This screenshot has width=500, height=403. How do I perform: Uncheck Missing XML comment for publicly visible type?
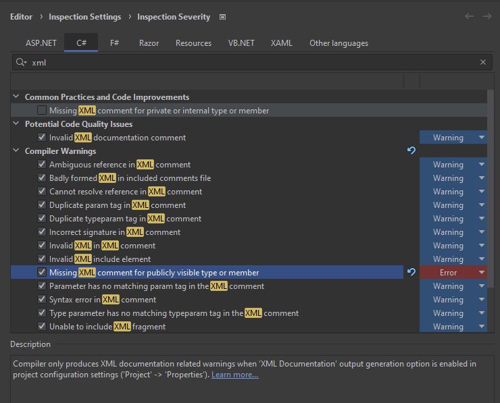42,273
